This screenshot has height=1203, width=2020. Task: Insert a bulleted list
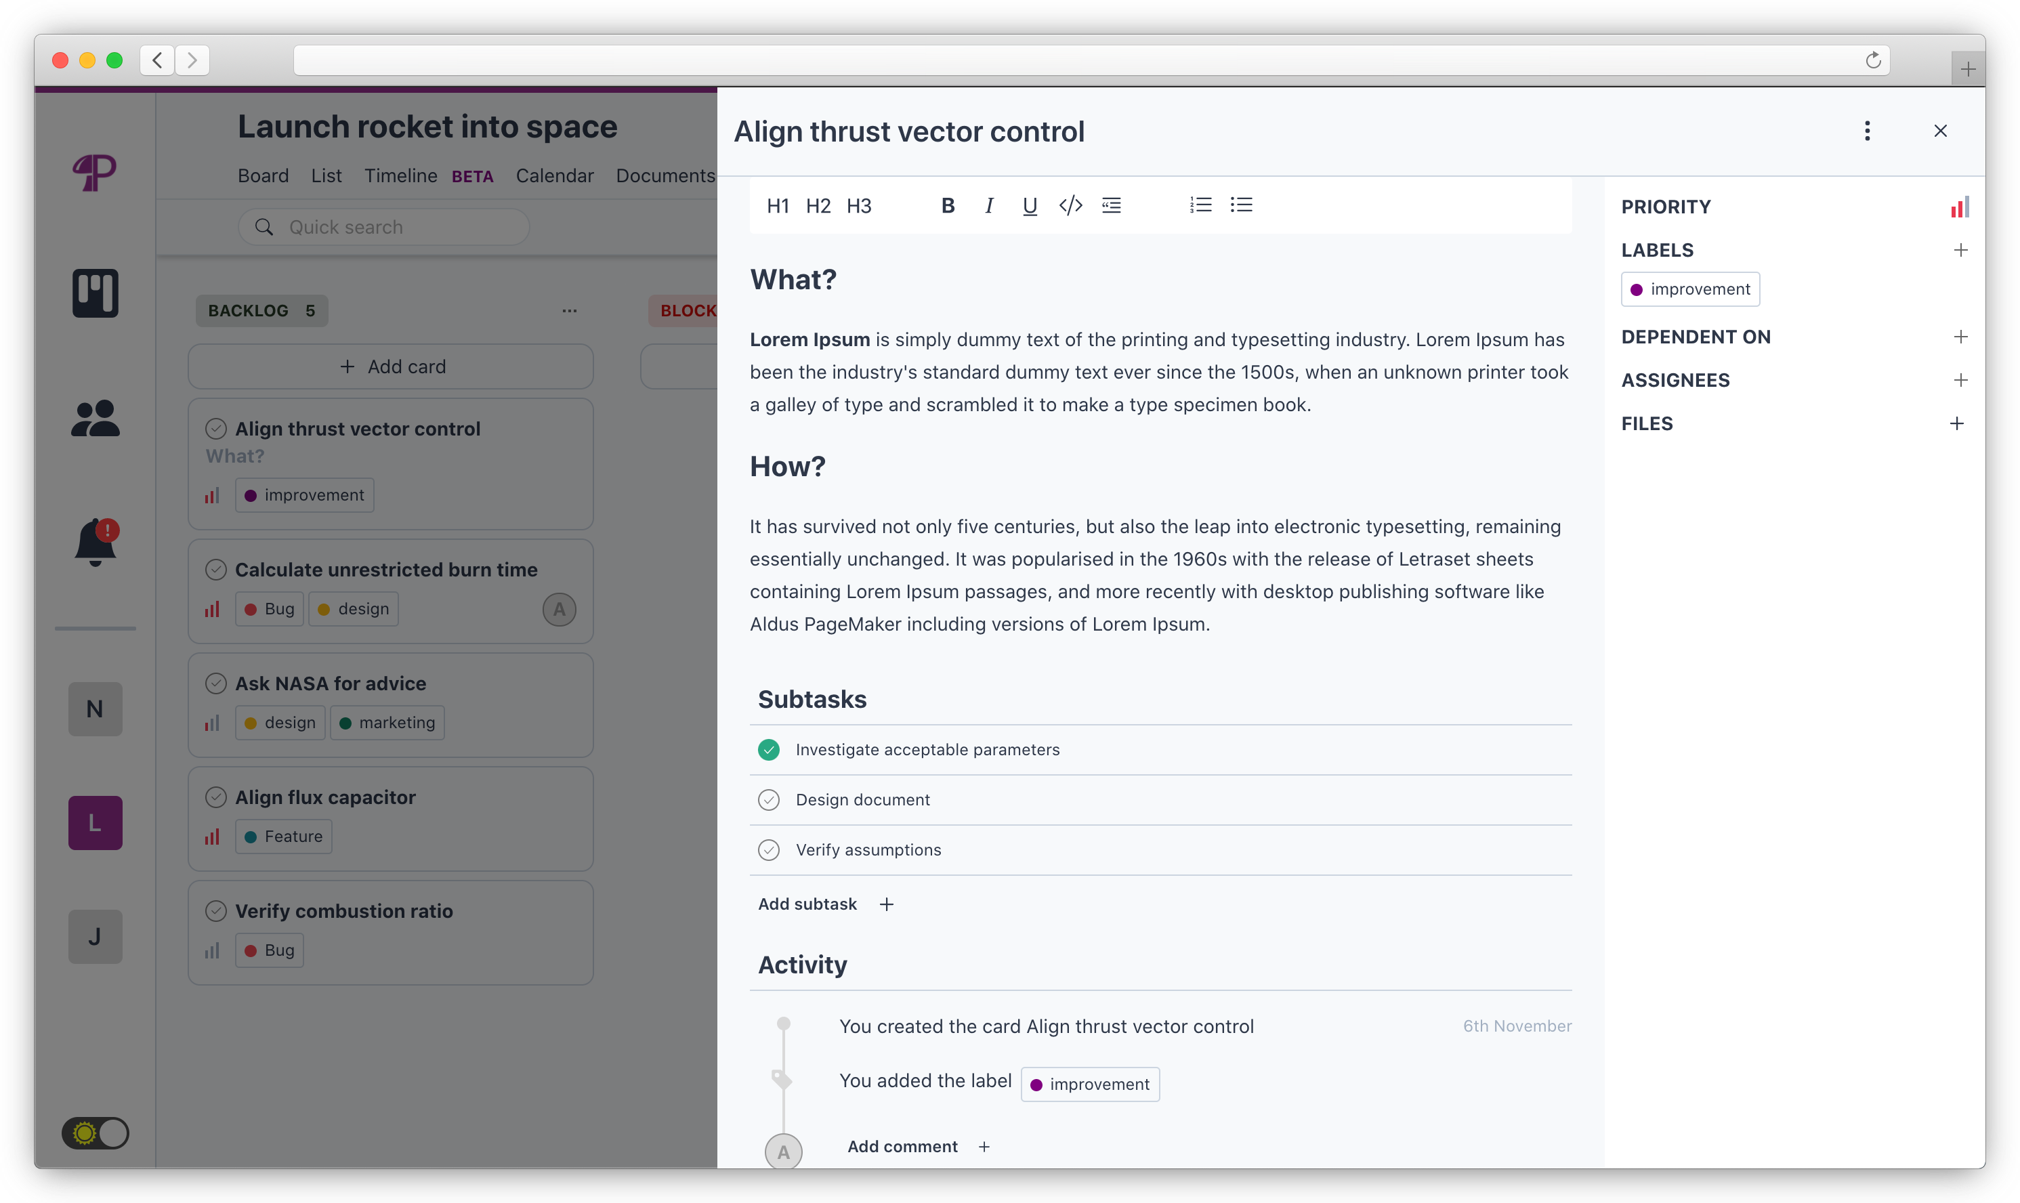[x=1241, y=205]
